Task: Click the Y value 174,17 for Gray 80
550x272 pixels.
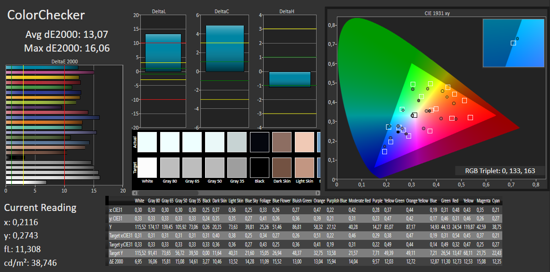Action: (x=154, y=227)
